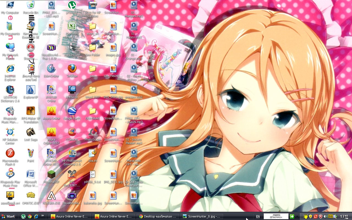Select the images.jpg file
352x220 pixels.
(113, 50)
